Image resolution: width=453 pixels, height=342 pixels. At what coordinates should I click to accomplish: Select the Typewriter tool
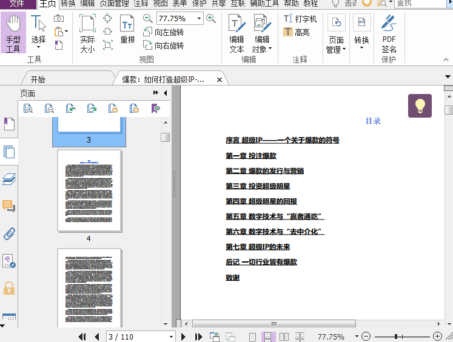(300, 19)
